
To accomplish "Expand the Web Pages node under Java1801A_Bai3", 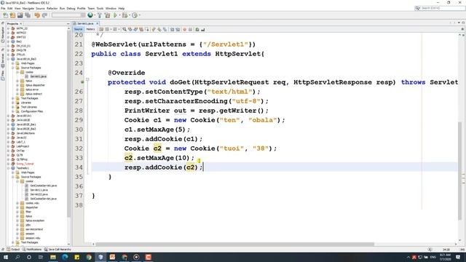I will pyautogui.click(x=13, y=63).
